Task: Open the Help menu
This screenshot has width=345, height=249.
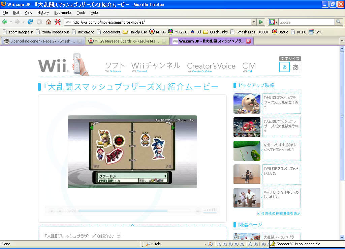Action: pos(94,12)
